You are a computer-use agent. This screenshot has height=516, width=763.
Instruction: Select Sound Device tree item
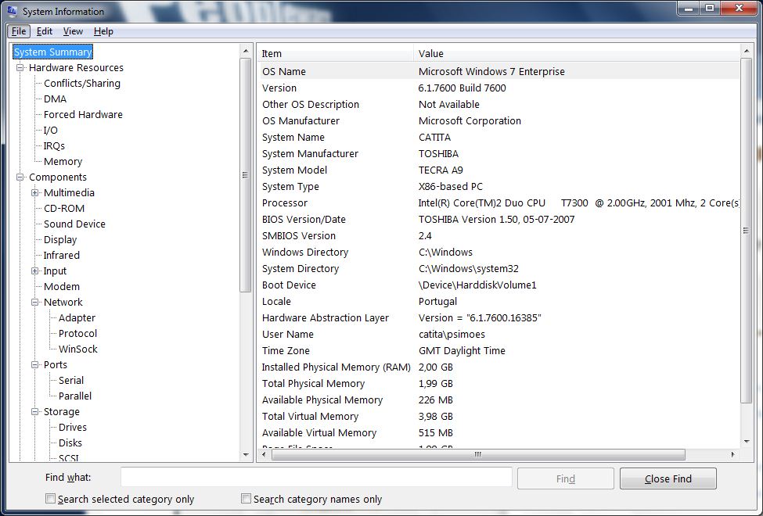click(x=74, y=224)
